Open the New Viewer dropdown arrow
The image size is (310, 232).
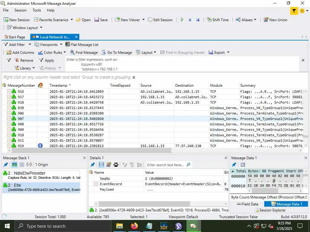[143, 20]
